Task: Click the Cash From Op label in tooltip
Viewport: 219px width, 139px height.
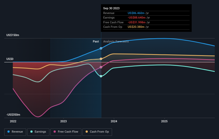Action: point(113,27)
